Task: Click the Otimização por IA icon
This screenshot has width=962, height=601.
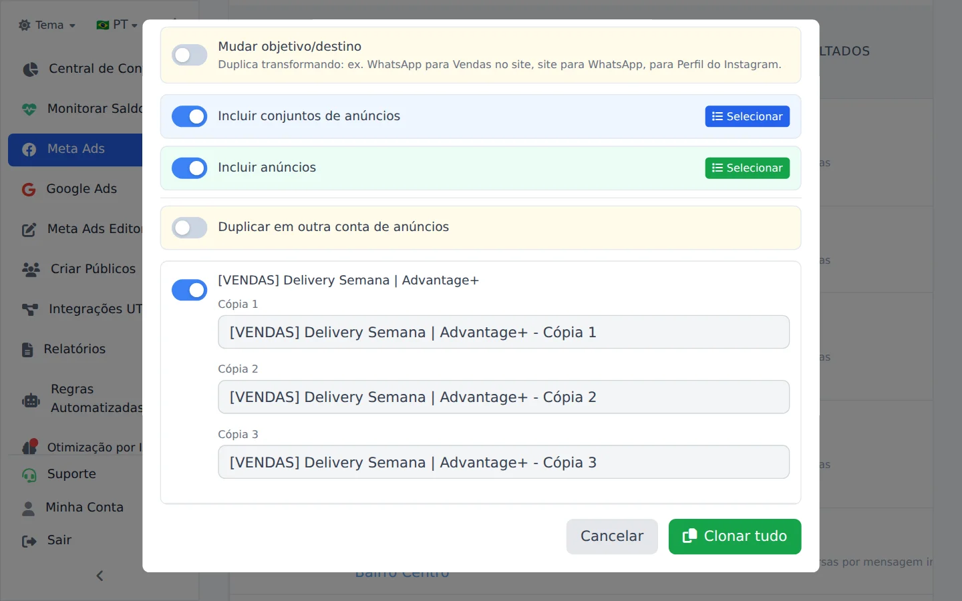Action: 30,447
